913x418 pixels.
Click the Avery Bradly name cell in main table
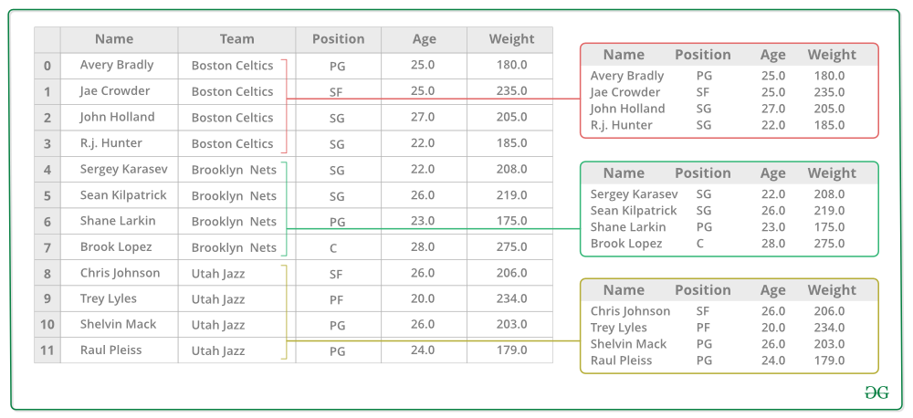(x=117, y=65)
